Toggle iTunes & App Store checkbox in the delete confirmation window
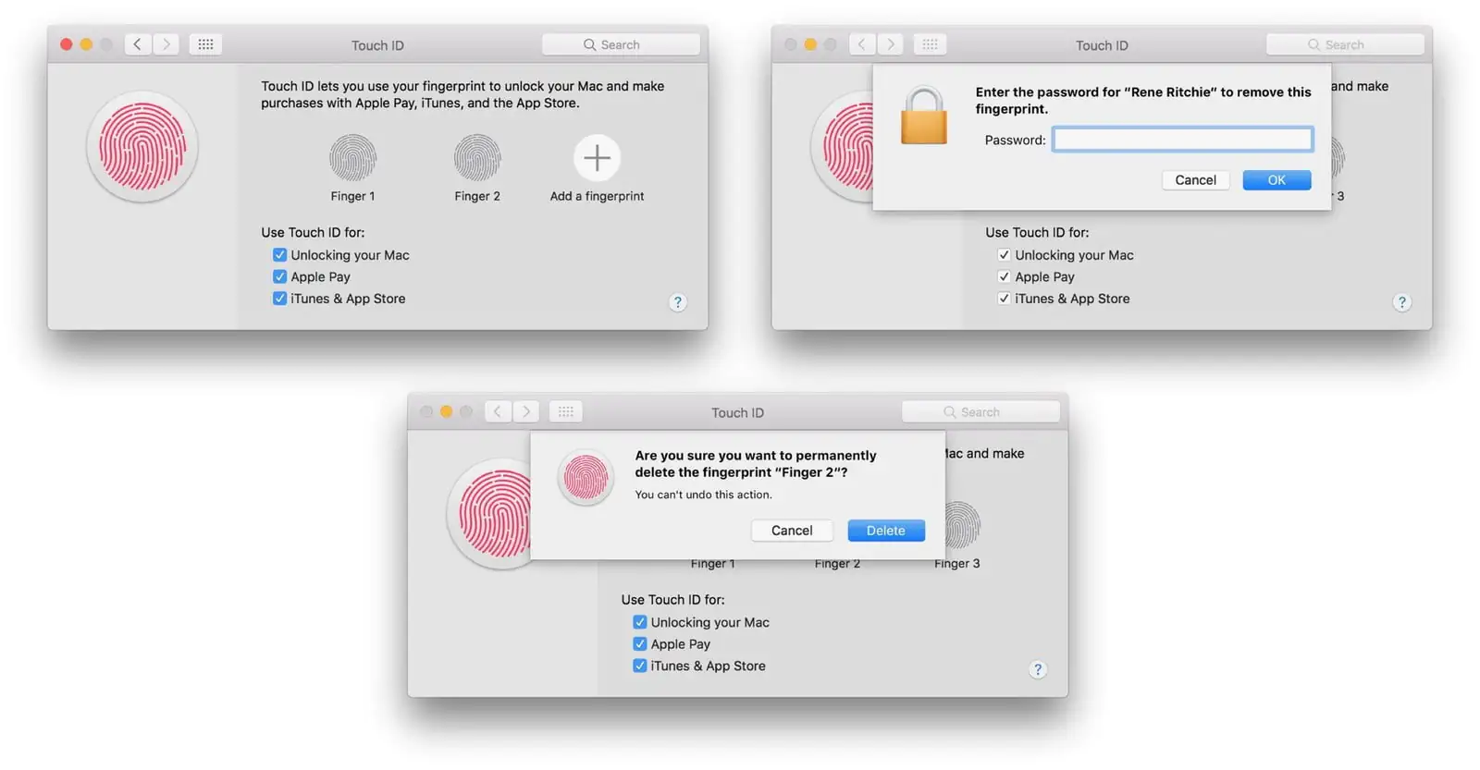Image resolution: width=1480 pixels, height=770 pixels. pyautogui.click(x=639, y=666)
